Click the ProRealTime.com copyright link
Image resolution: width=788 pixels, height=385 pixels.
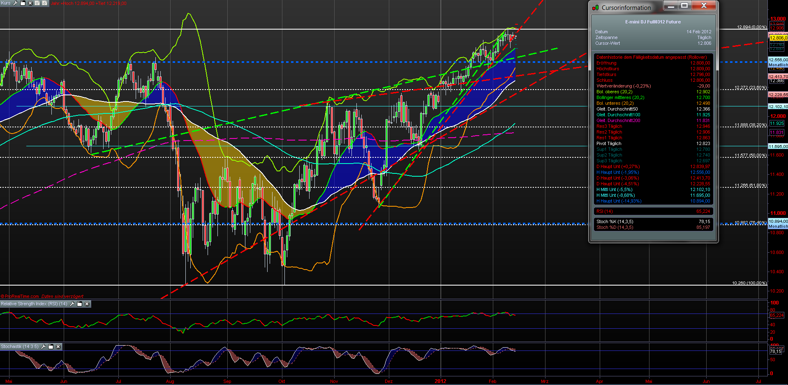[x=20, y=296]
